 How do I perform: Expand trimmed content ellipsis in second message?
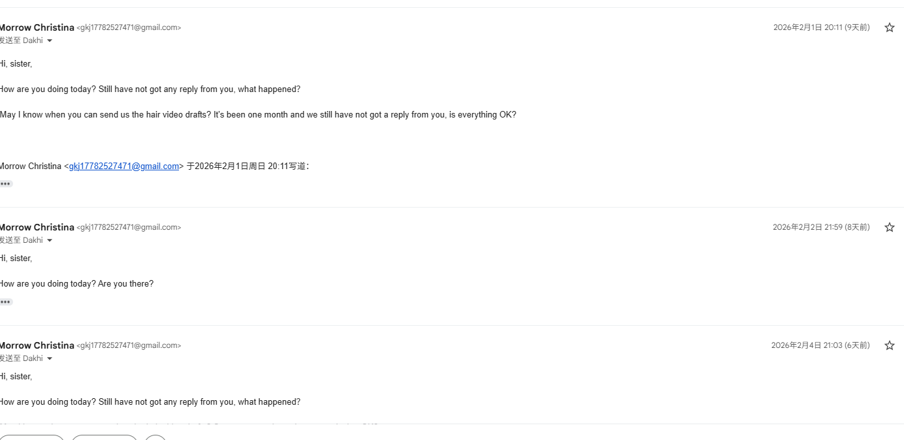tap(6, 302)
